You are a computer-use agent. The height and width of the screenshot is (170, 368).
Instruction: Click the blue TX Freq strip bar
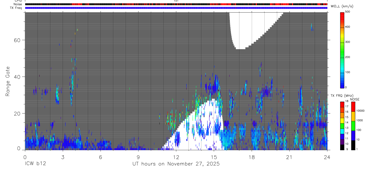point(176,8)
